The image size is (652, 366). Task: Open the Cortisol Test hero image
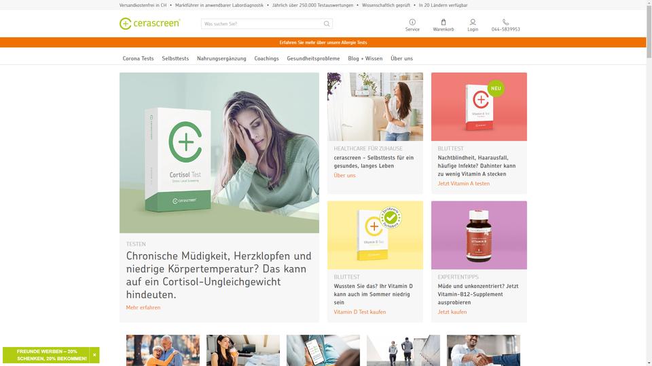(219, 152)
